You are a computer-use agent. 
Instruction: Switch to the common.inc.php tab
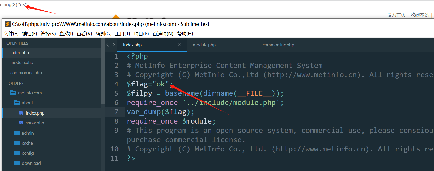(278, 45)
